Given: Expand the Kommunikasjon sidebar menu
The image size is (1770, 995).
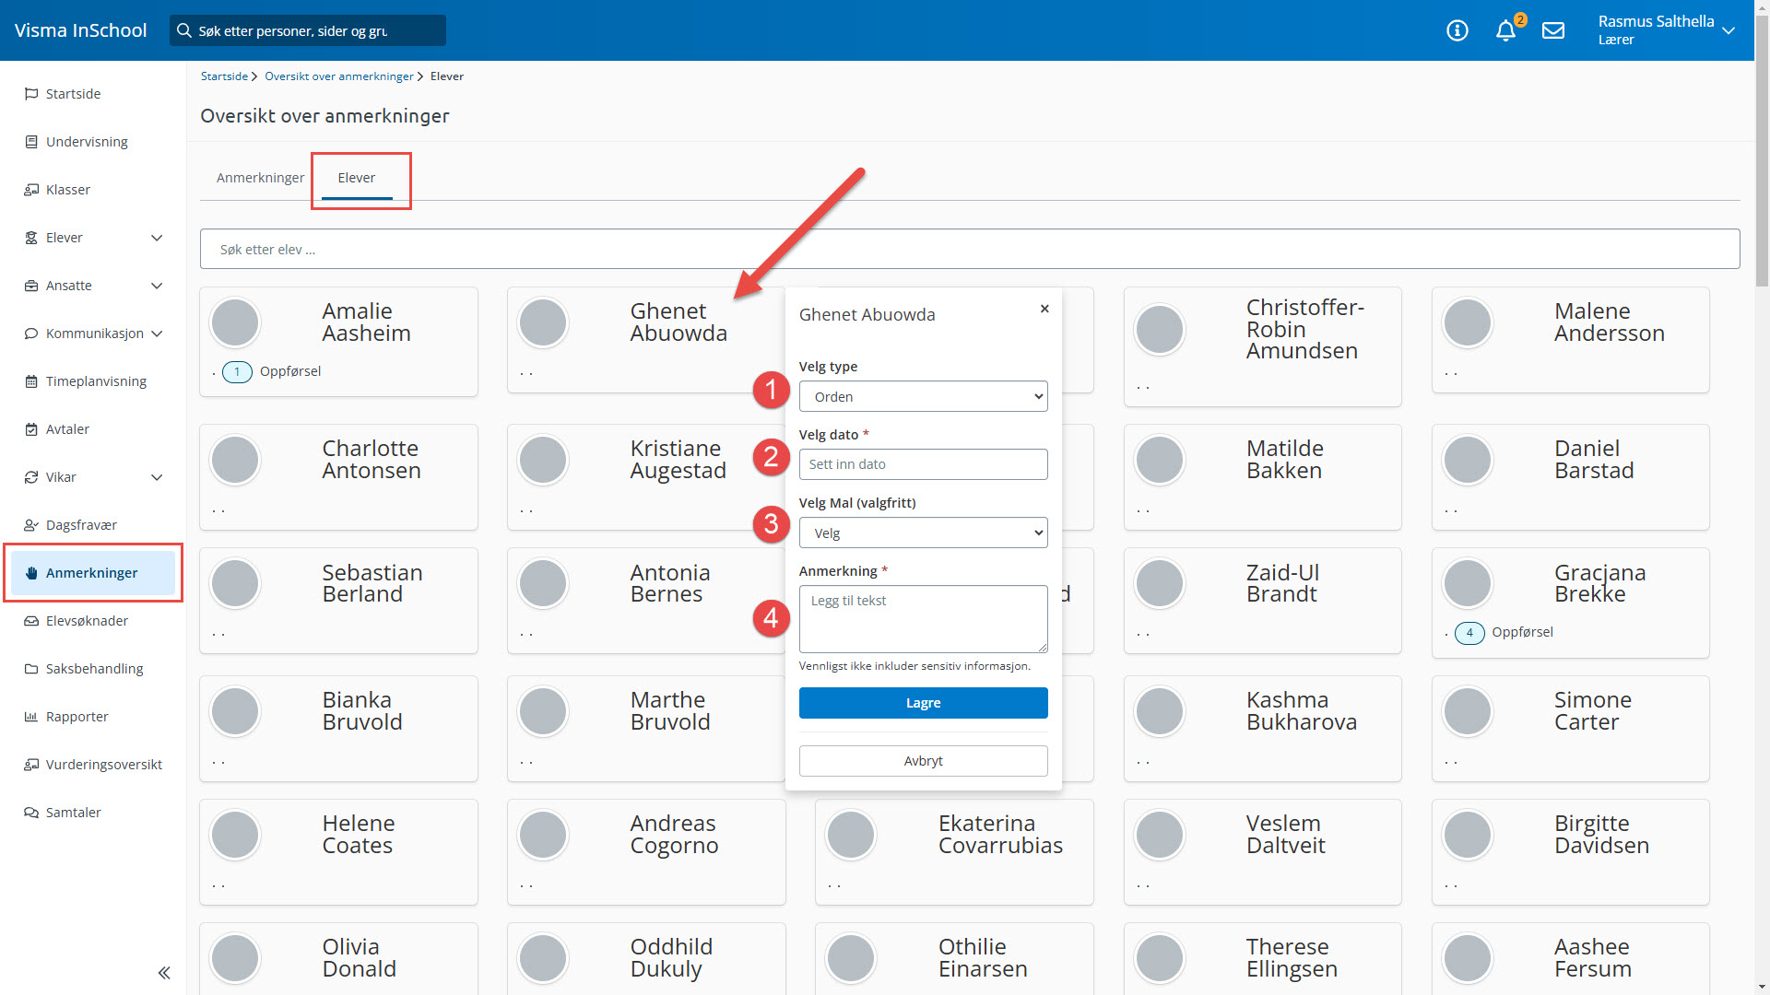Looking at the screenshot, I should pyautogui.click(x=157, y=334).
